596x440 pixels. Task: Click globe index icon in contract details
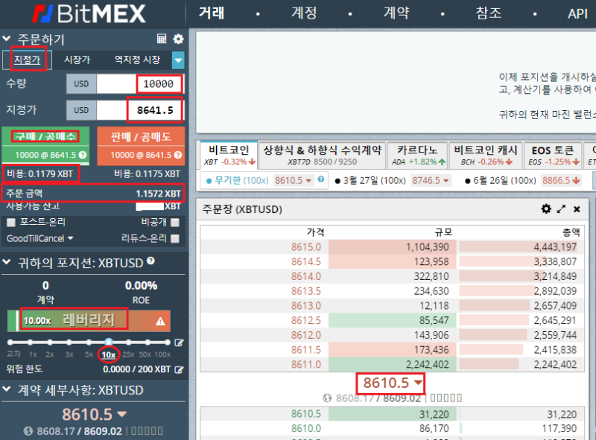pyautogui.click(x=28, y=431)
